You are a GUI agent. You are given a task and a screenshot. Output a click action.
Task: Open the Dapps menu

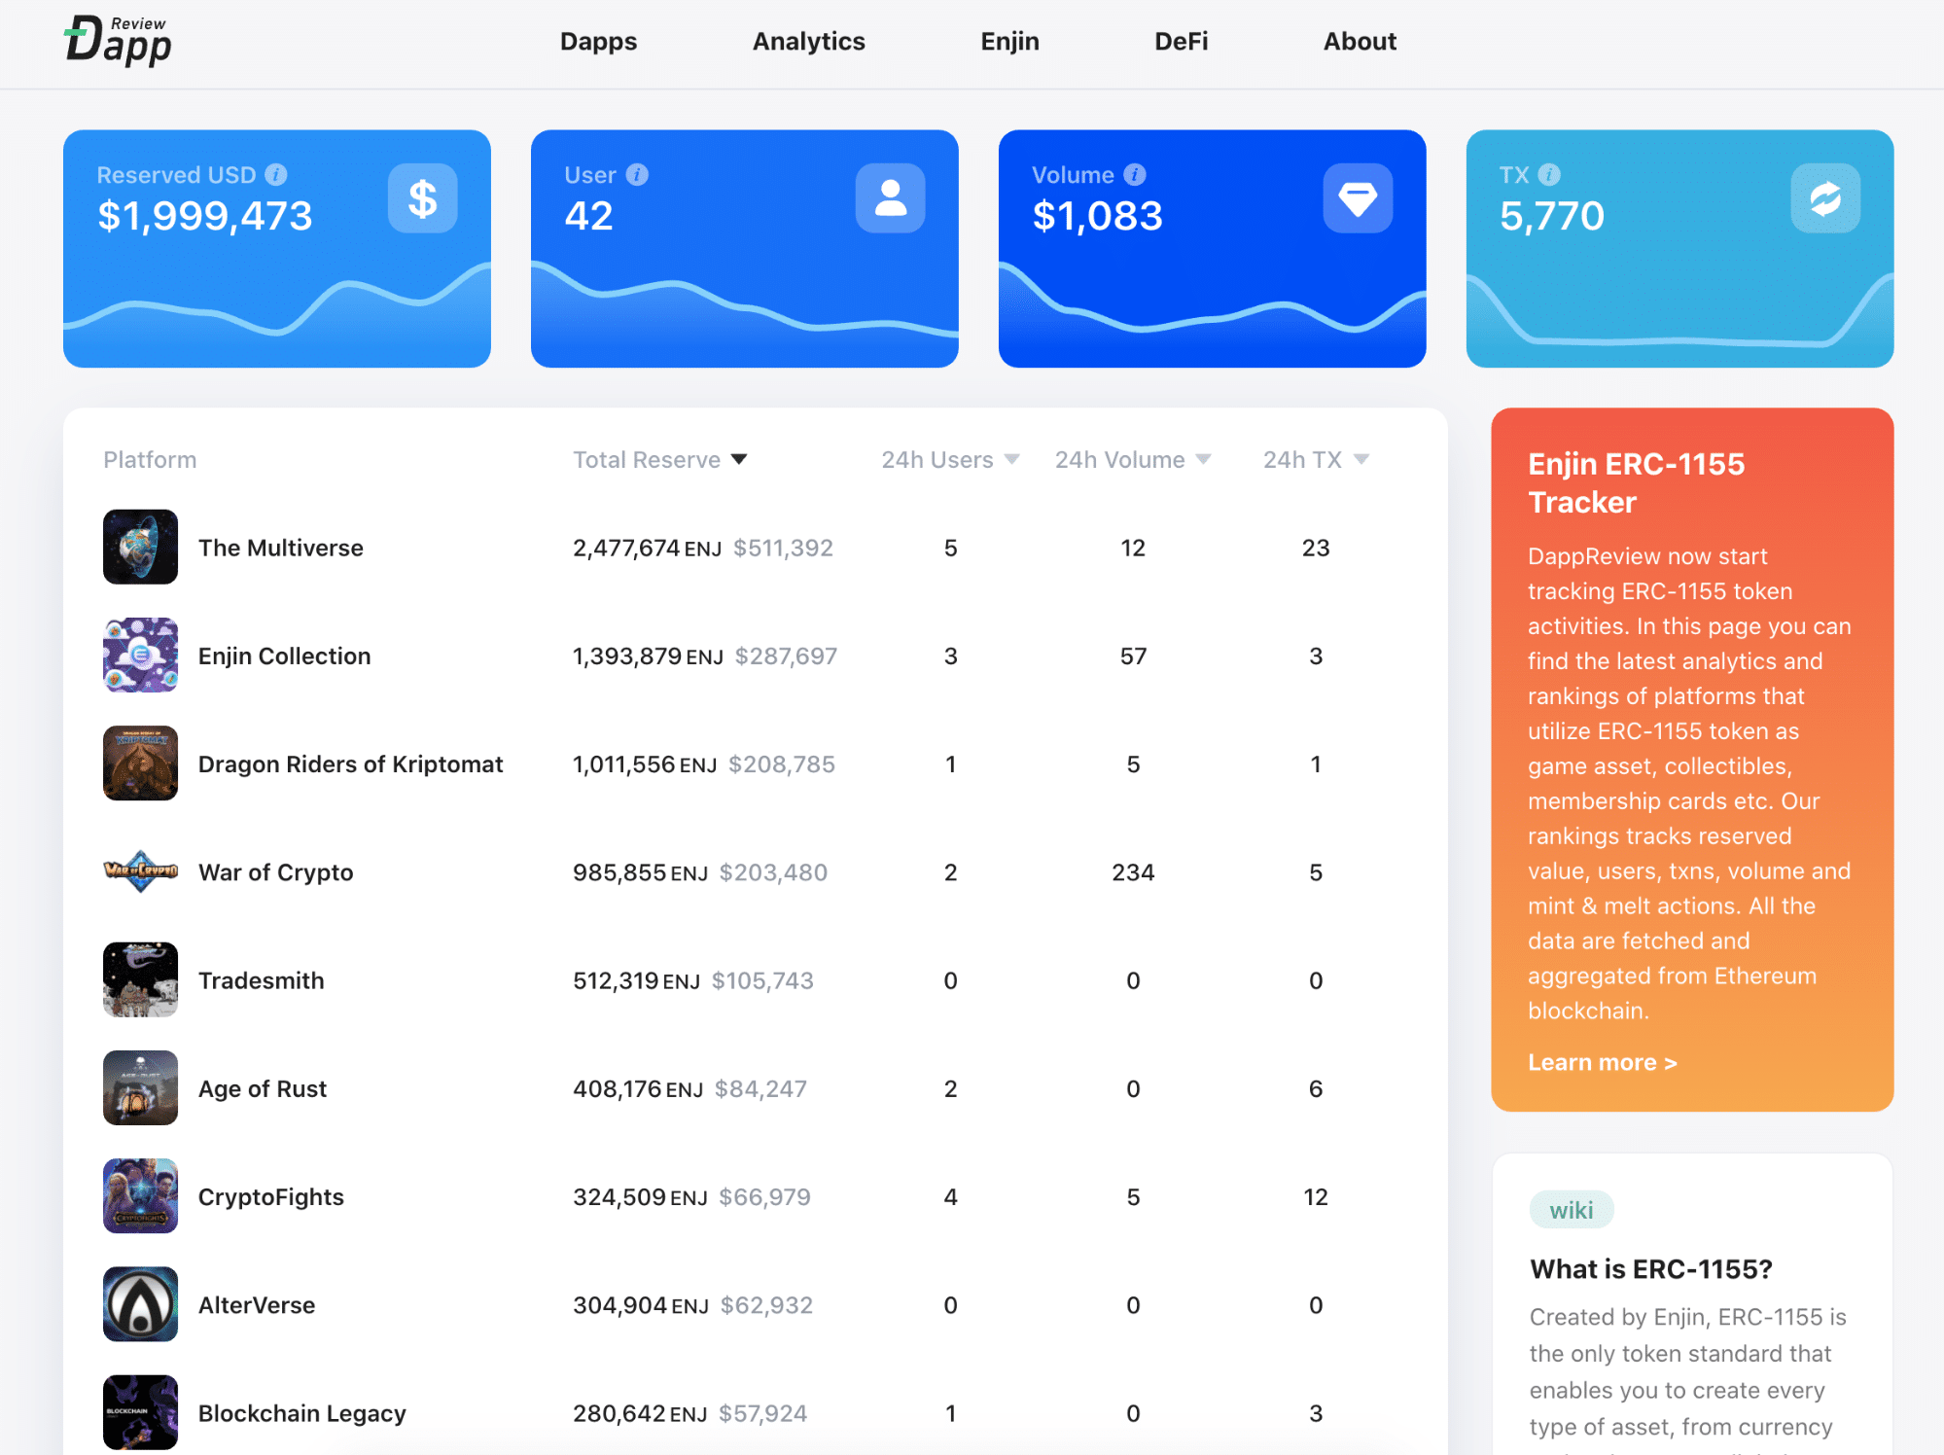click(598, 41)
